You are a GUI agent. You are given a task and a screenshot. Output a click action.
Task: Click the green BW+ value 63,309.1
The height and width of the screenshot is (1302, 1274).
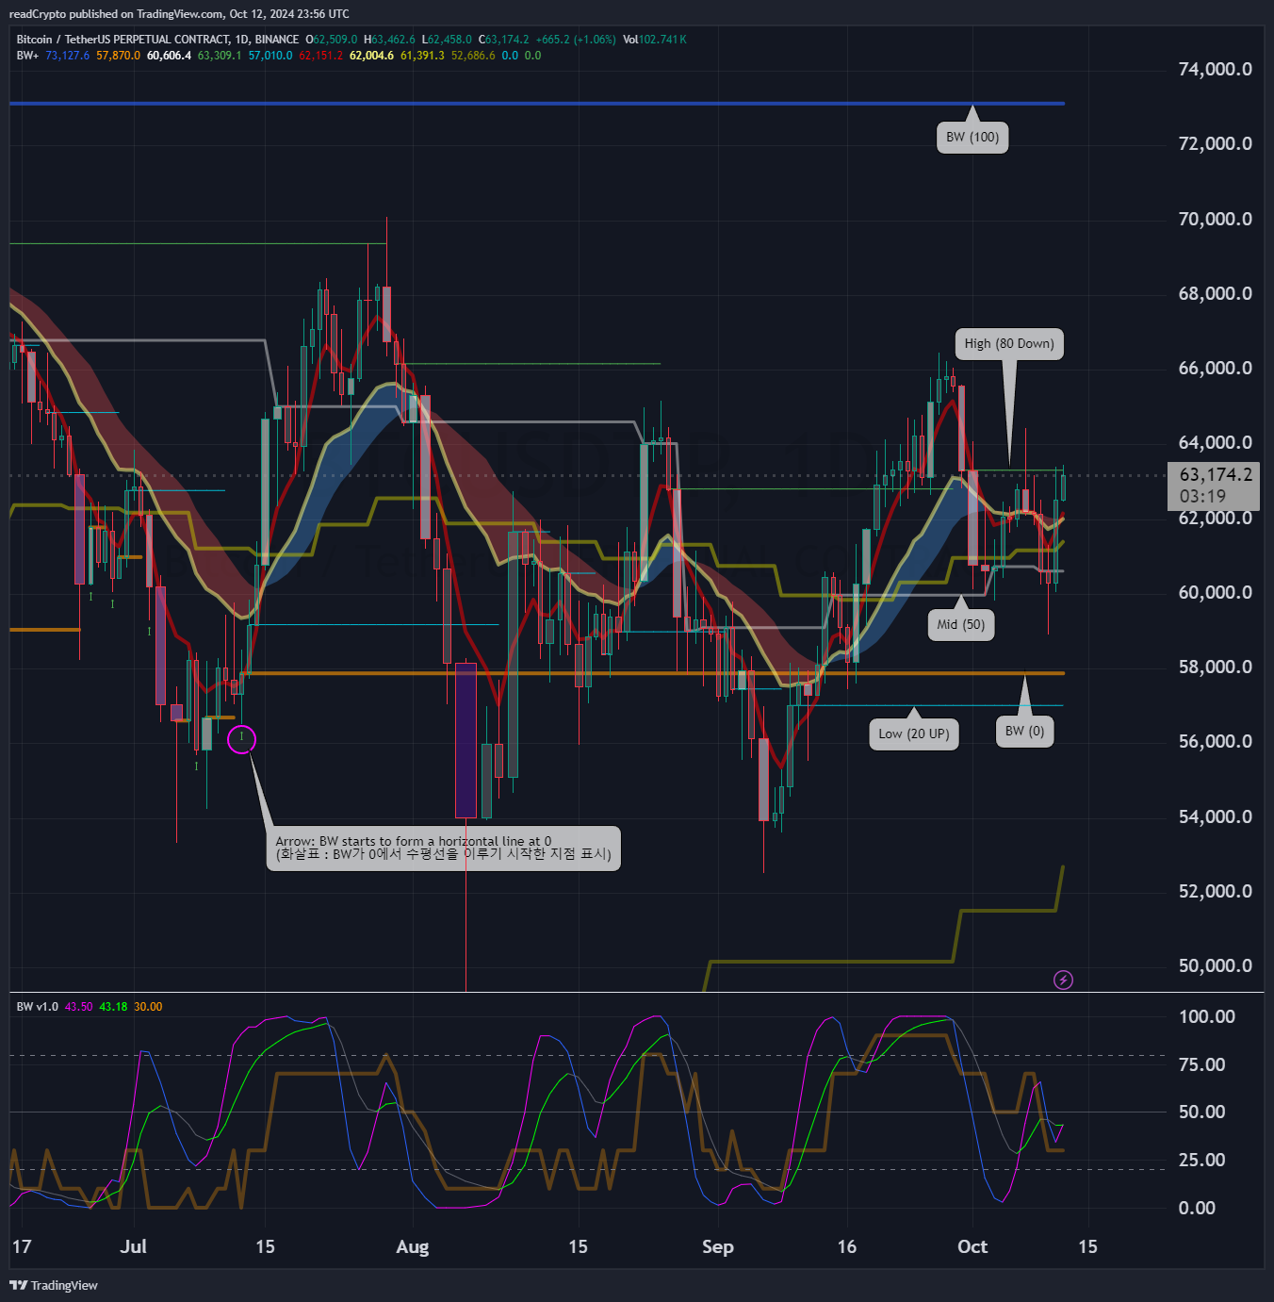pyautogui.click(x=220, y=56)
